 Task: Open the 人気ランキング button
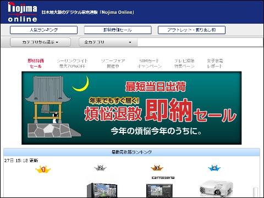point(43,30)
